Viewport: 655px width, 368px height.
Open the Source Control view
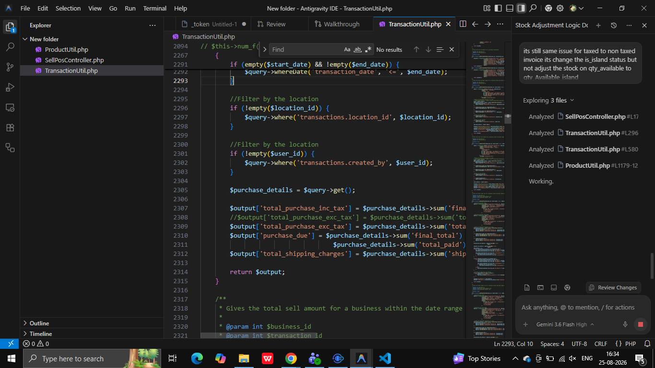tap(10, 67)
